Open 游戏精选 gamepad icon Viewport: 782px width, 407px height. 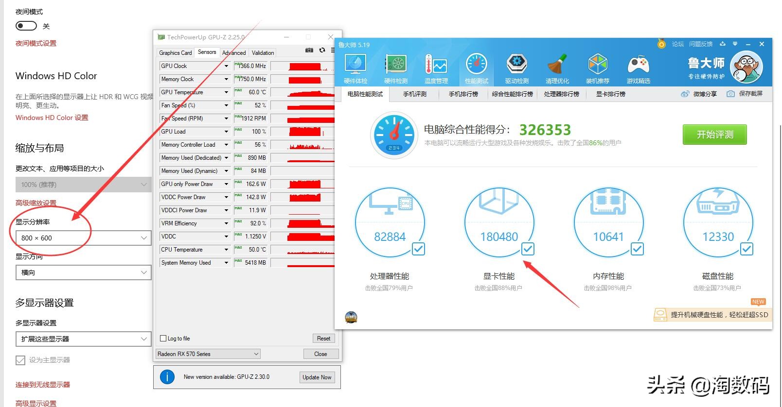coord(638,64)
